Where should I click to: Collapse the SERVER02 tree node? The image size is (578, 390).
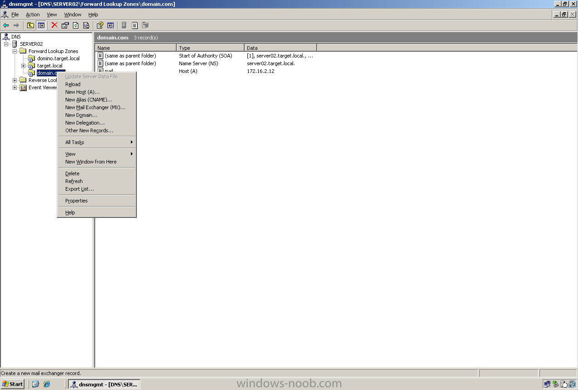(6, 44)
